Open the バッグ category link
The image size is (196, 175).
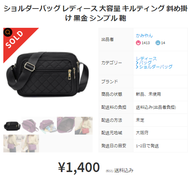click(145, 63)
